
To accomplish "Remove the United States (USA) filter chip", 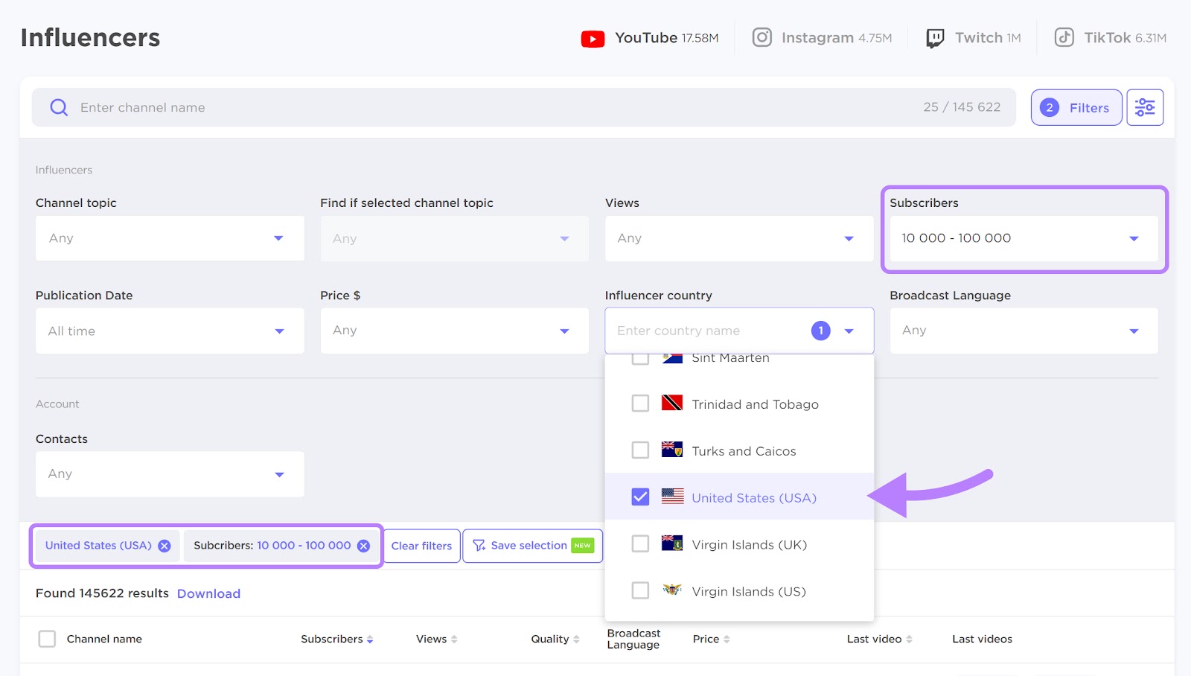I will pyautogui.click(x=165, y=545).
